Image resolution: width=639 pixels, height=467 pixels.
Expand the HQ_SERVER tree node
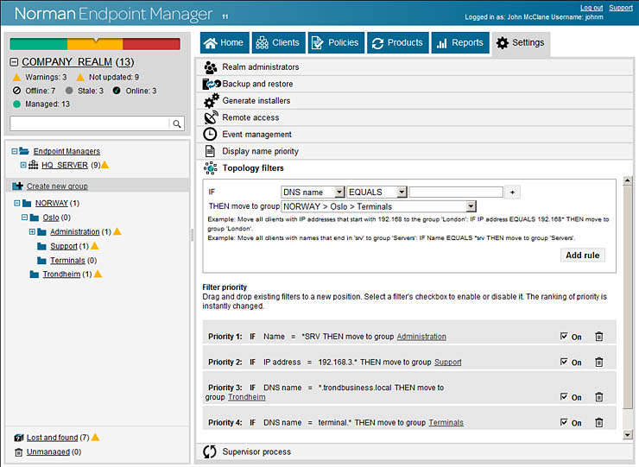coord(23,165)
